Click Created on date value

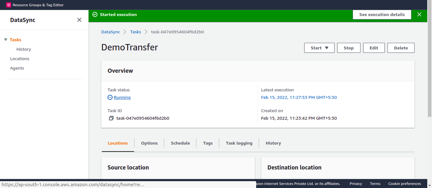click(x=299, y=118)
